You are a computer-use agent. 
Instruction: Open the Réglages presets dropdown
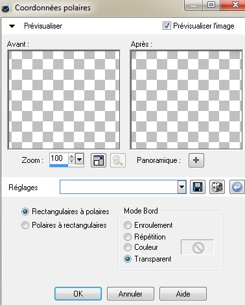click(x=182, y=187)
